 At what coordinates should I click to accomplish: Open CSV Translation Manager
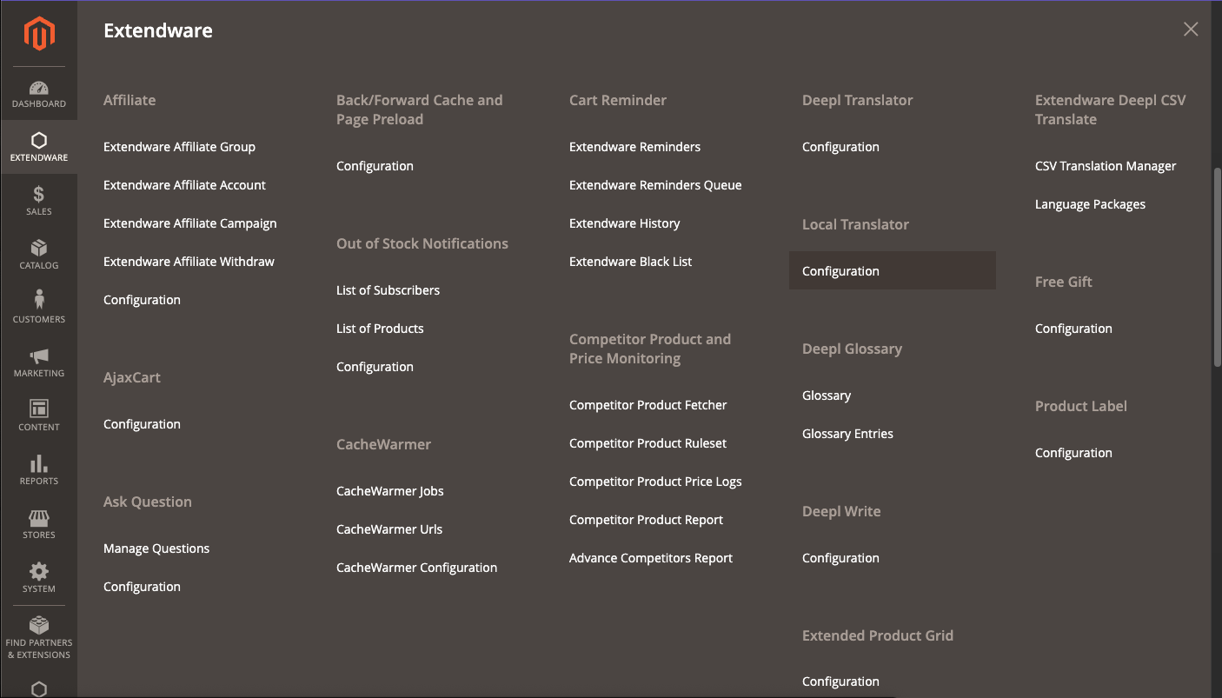point(1105,166)
